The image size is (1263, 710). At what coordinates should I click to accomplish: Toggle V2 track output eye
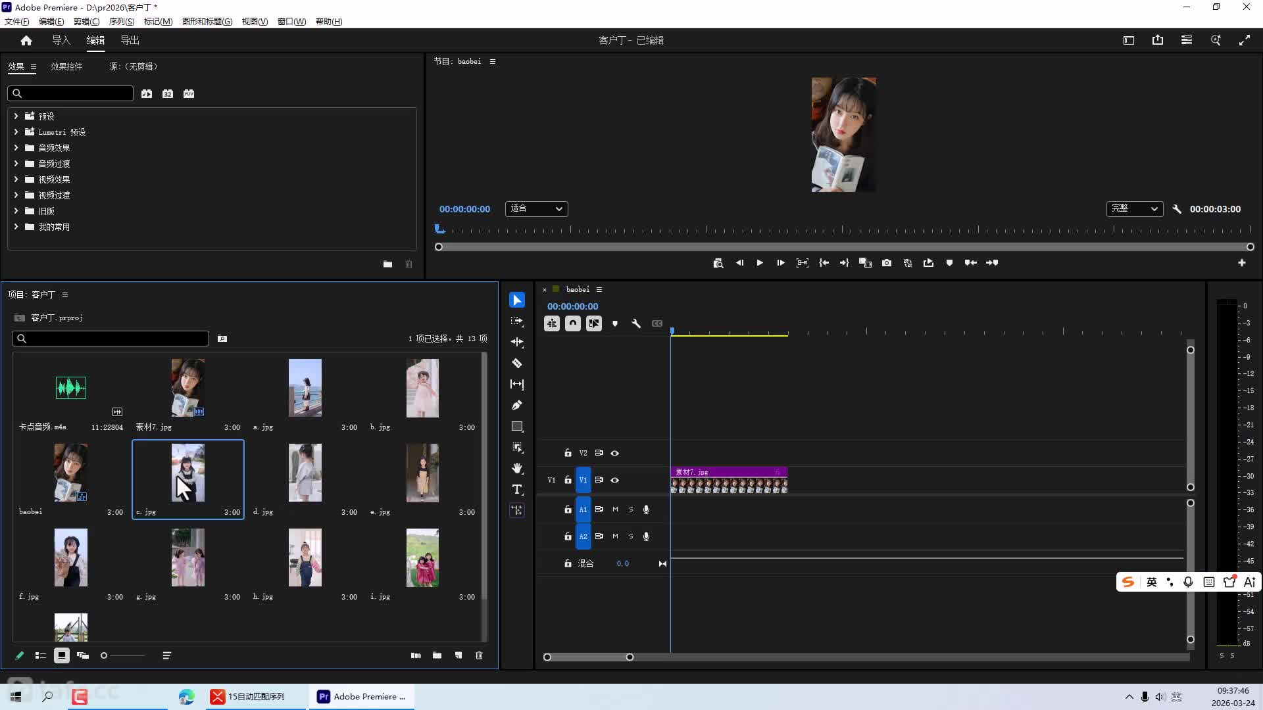(615, 453)
